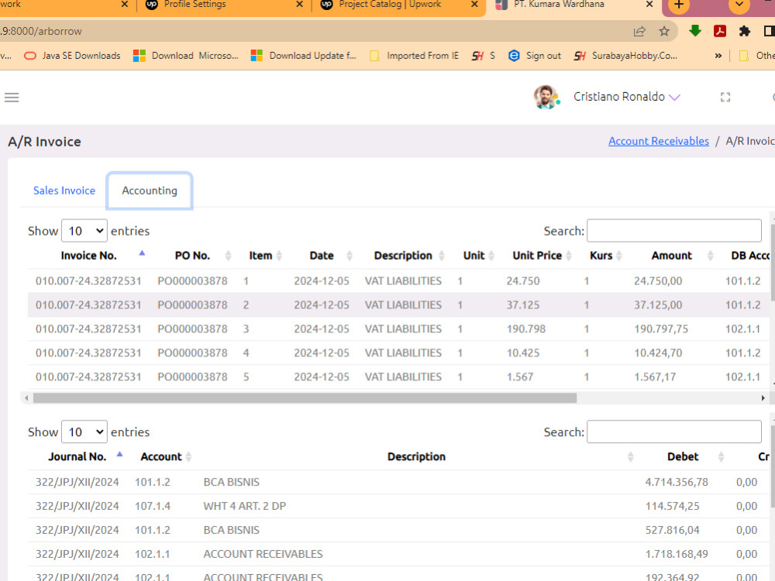Select invoice row with amount 1.567,17
Screen dimensions: 775x581
click(398, 377)
